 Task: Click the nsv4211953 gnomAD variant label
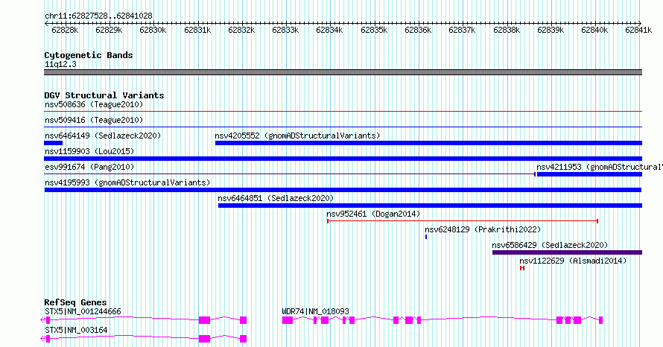[x=599, y=167]
